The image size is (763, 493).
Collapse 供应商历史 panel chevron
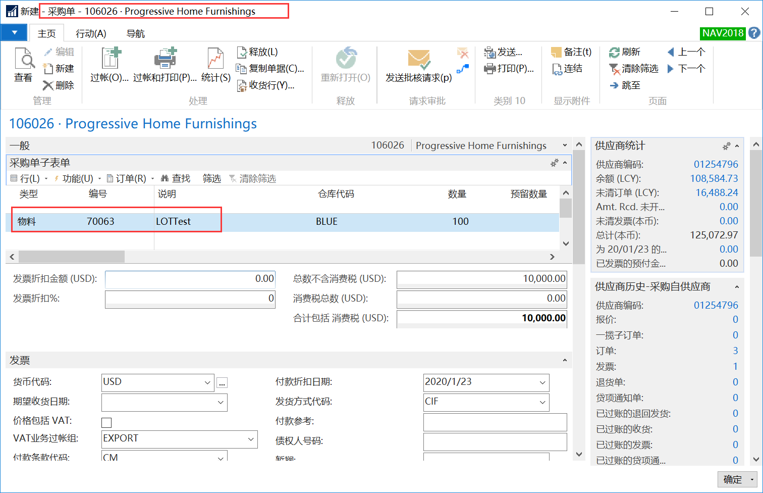(737, 287)
